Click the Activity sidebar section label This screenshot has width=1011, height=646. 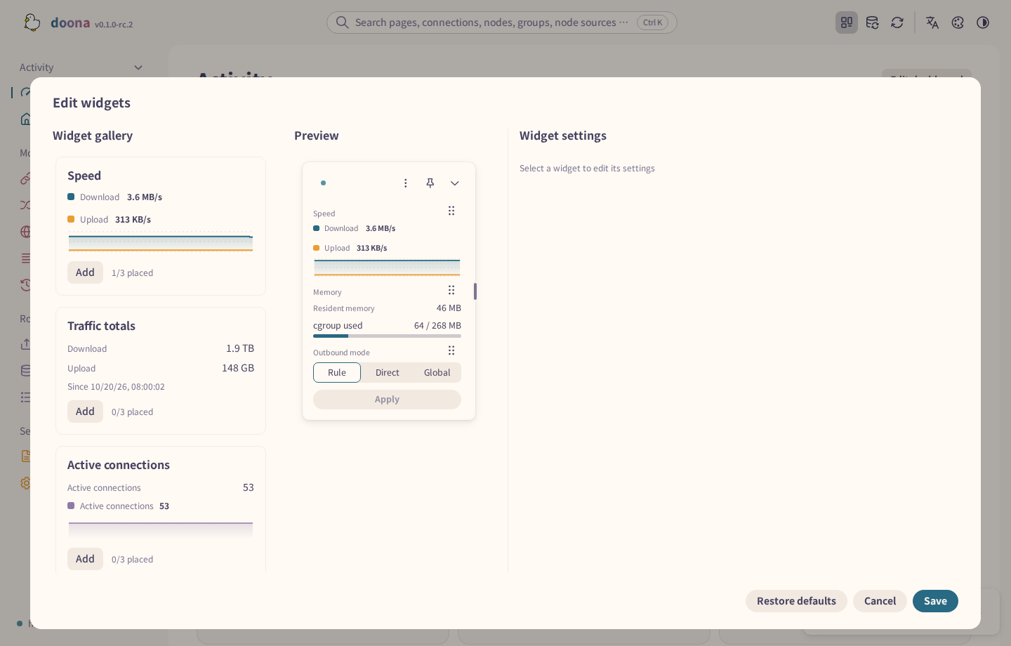[x=37, y=67]
